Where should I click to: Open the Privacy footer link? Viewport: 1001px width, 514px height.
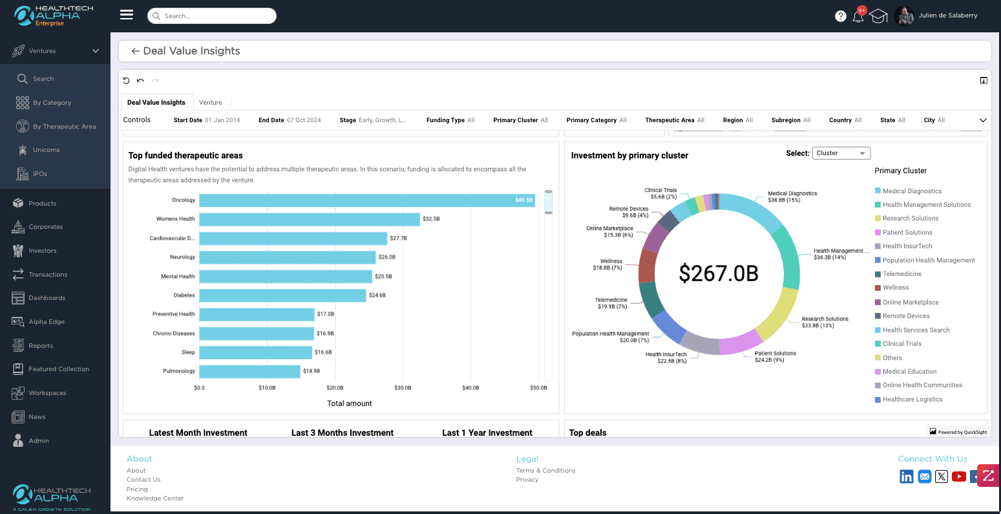click(x=527, y=480)
